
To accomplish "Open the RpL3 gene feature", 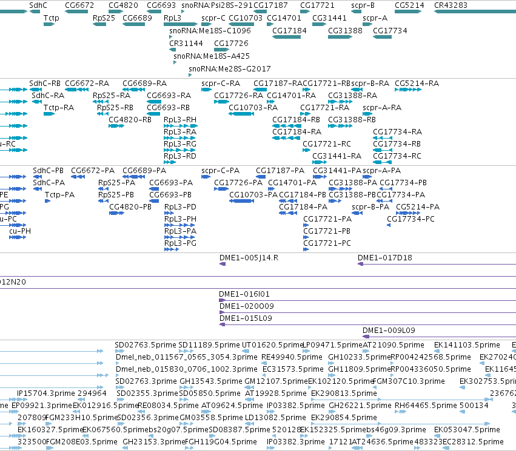I will (181, 24).
